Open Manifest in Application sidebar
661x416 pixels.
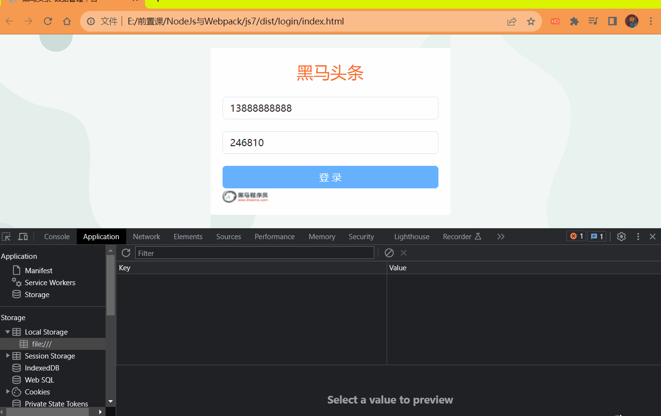(x=38, y=270)
